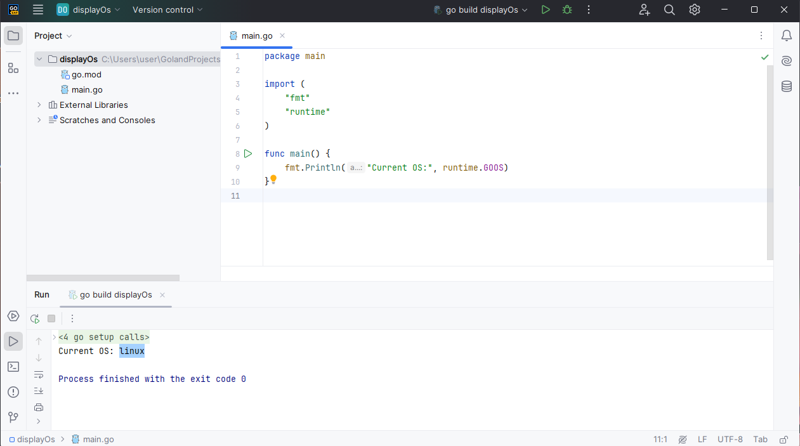Viewport: 800px width, 446px height.
Task: Open the Terminal tool window
Action: coord(13,366)
